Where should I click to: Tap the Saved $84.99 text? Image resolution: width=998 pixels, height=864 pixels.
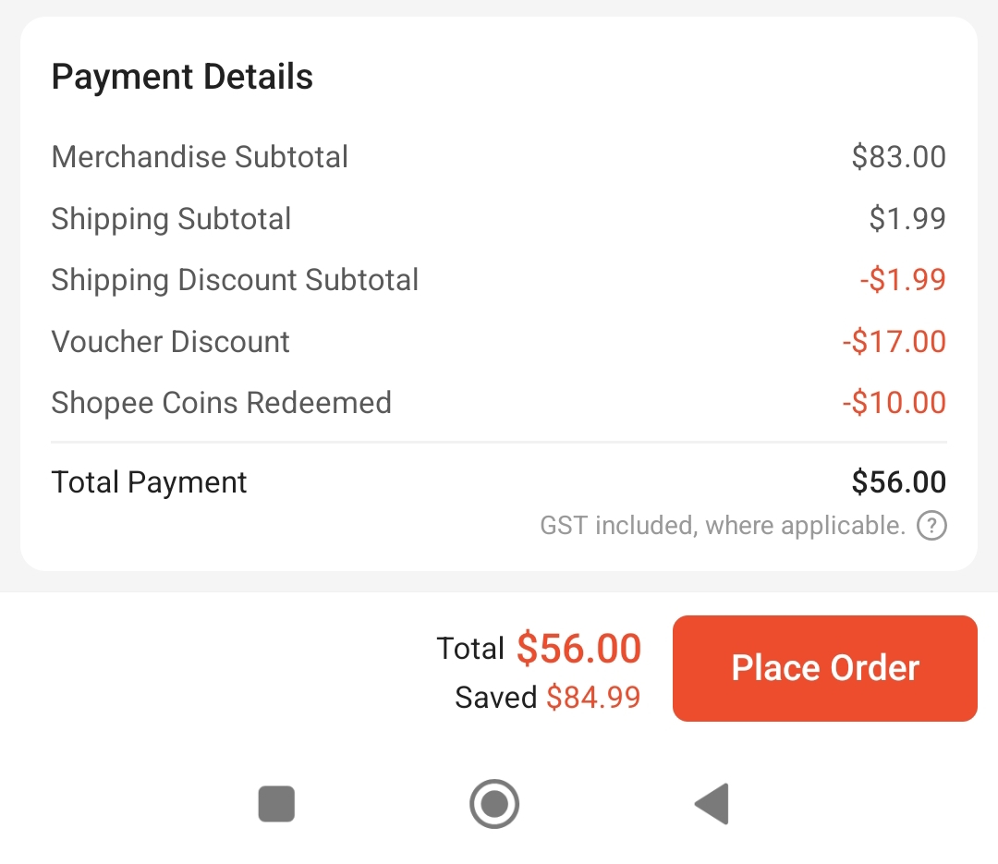pyautogui.click(x=547, y=697)
